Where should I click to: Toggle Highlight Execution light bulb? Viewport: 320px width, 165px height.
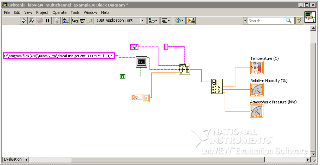pos(57,21)
